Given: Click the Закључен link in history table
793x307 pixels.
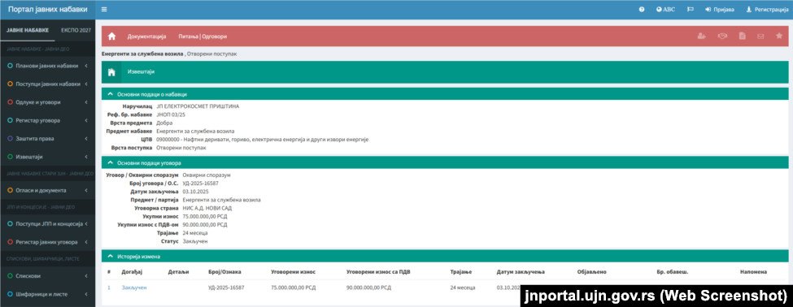Looking at the screenshot, I should pyautogui.click(x=134, y=288).
